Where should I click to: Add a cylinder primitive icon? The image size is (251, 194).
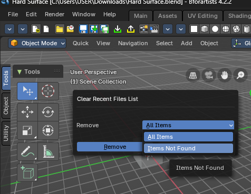[246, 29]
